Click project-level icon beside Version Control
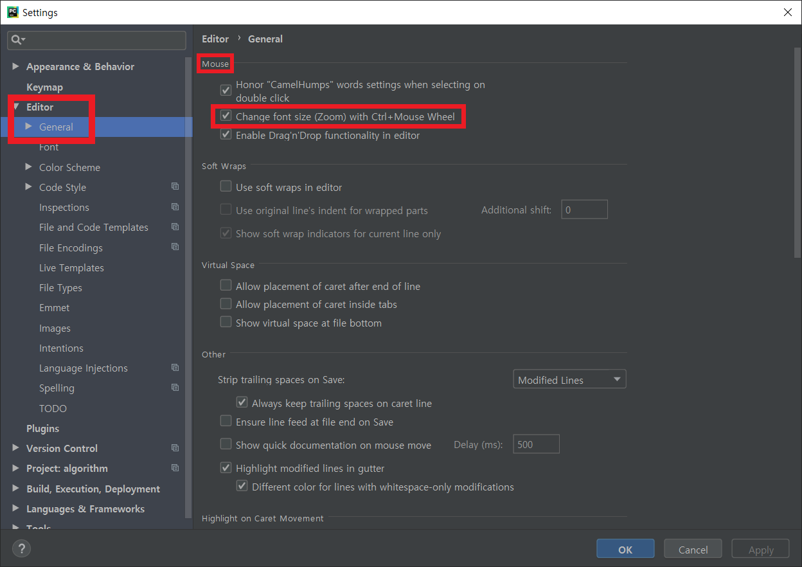802x567 pixels. [x=175, y=448]
